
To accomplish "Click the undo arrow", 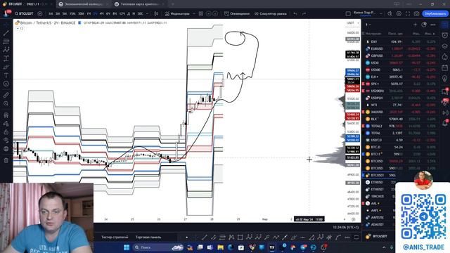I will coord(295,13).
